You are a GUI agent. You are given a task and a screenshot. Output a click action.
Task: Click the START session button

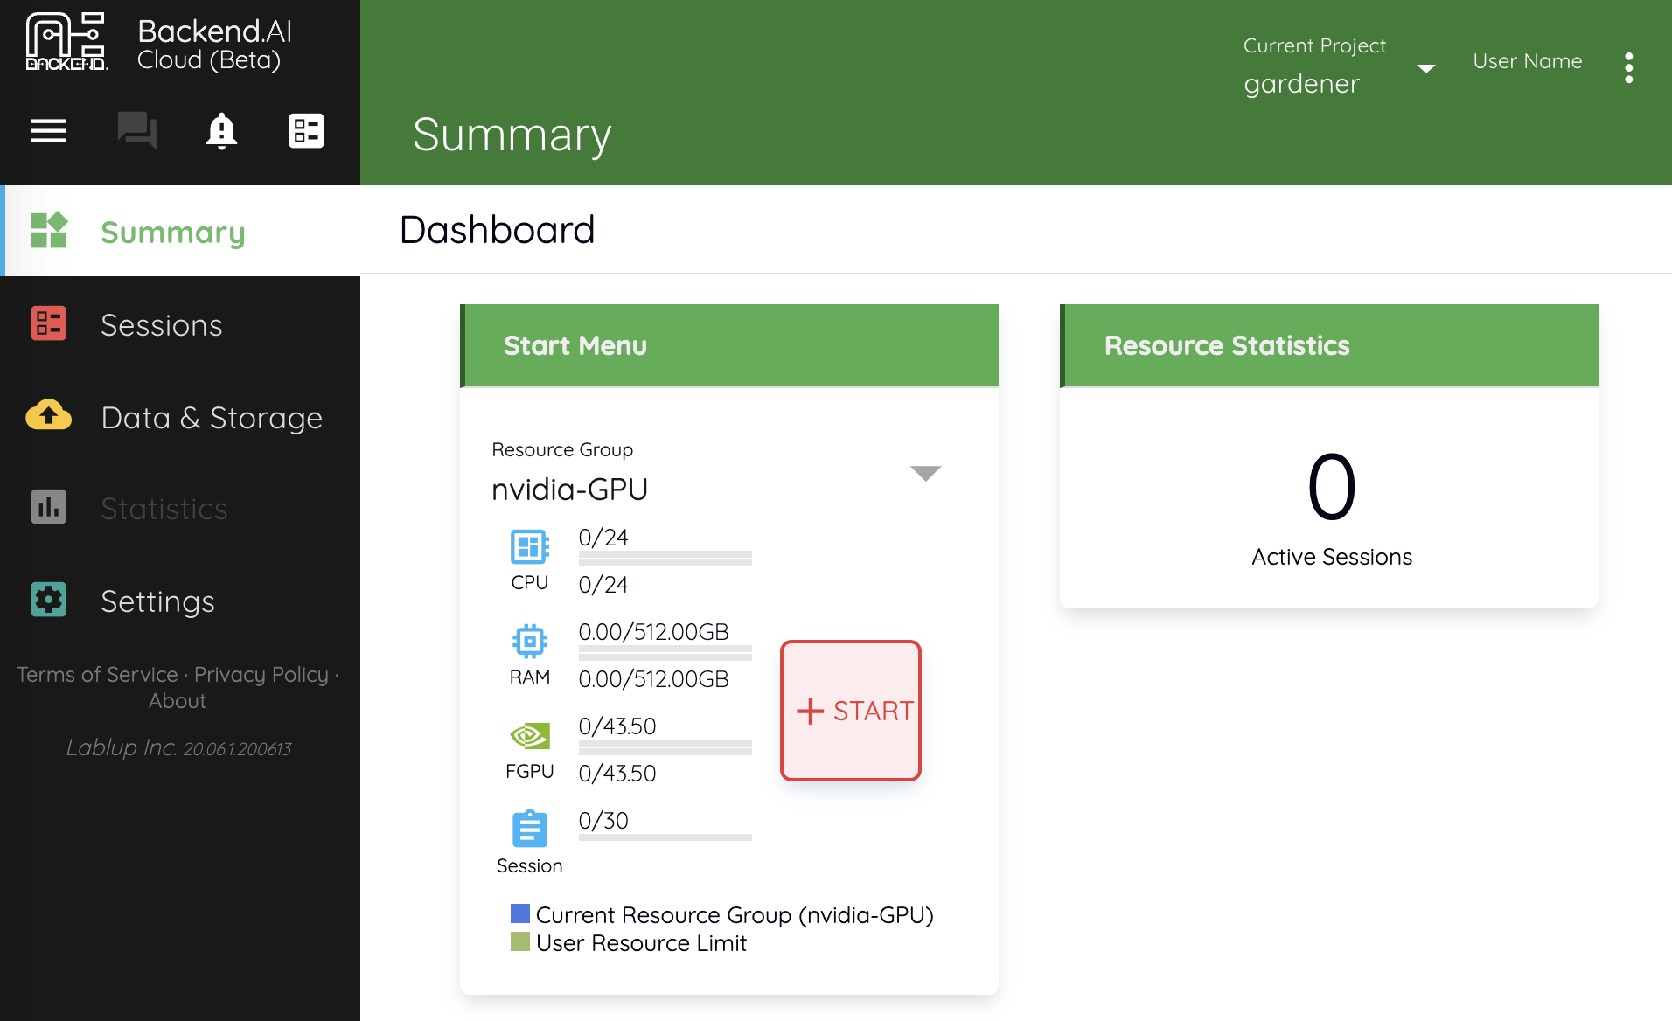click(x=851, y=711)
